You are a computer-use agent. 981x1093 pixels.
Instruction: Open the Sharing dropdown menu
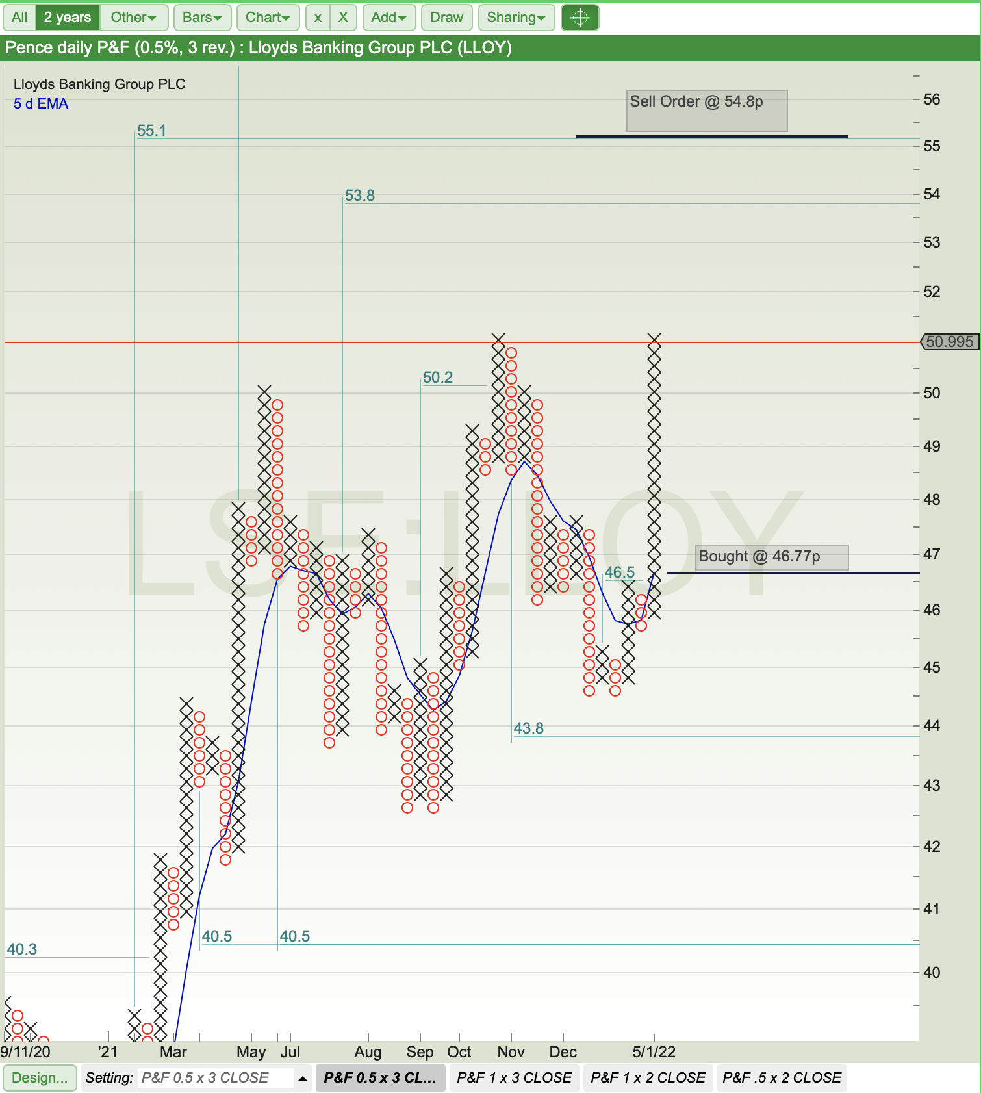(x=516, y=18)
